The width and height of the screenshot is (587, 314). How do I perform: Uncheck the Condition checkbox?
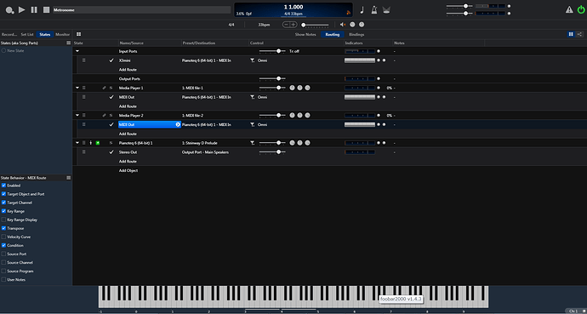coord(3,246)
